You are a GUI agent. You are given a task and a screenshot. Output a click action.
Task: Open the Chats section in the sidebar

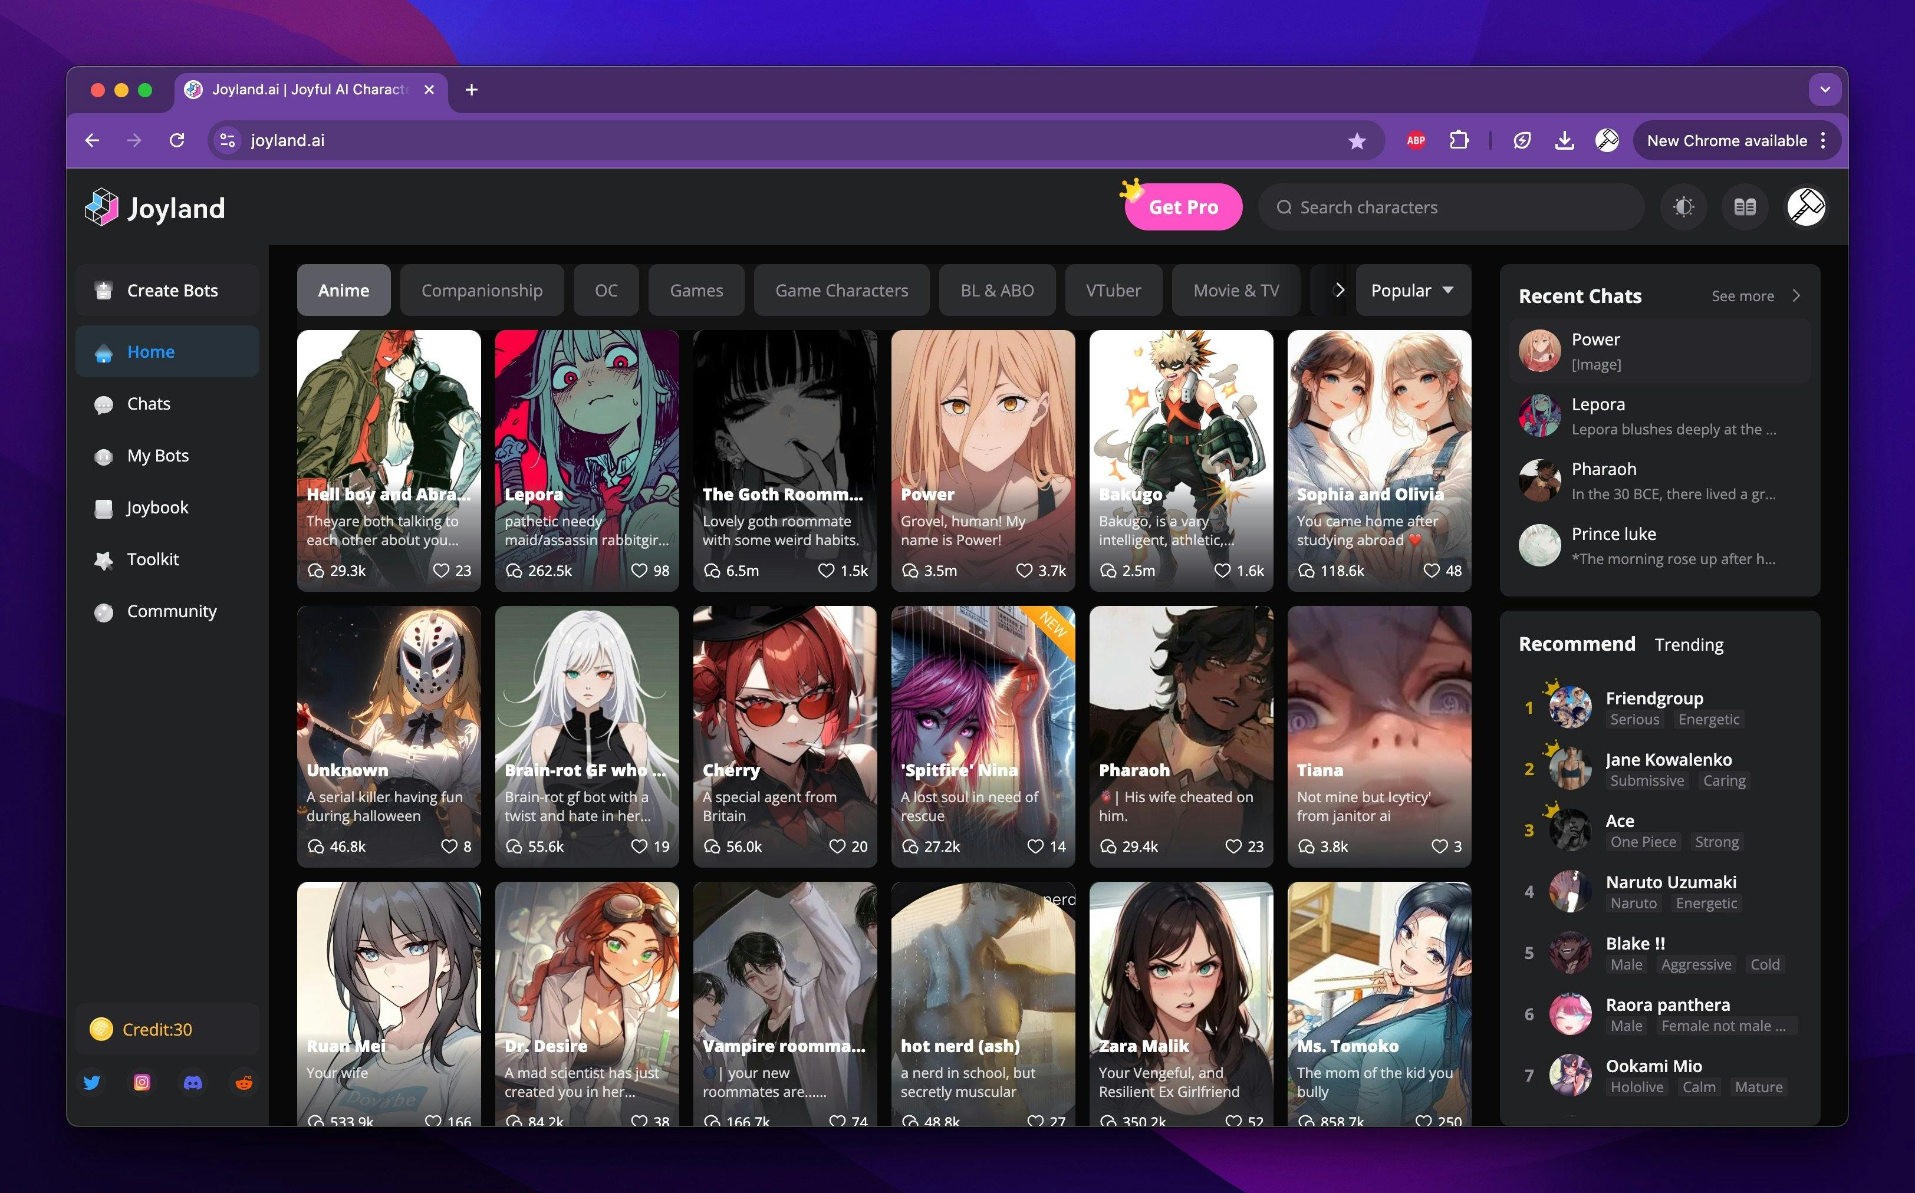pyautogui.click(x=149, y=403)
